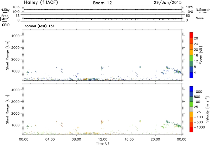Viewport: 210px width, 145px height.
Task: Click the '12:00' time tick label
Action: (103, 140)
